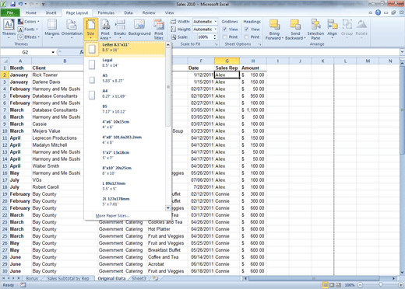Click the Save icon in quick access
Viewport: 405px width, 289px height.
12,4
